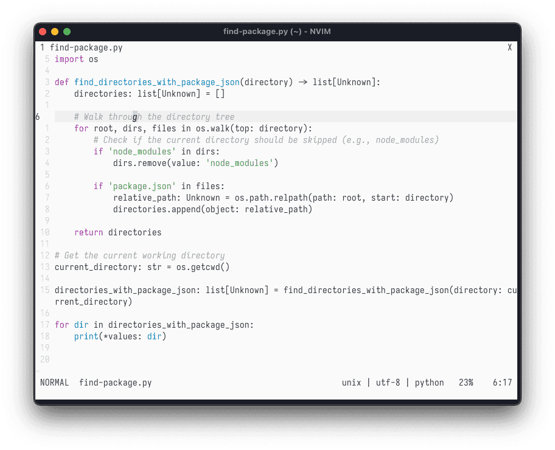Click the '# Get the current working directory' comment
555x450 pixels.
coord(139,255)
